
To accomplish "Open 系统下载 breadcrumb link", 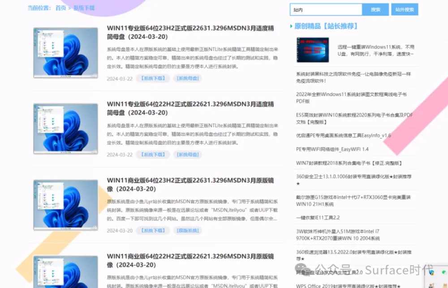I will pos(83,8).
